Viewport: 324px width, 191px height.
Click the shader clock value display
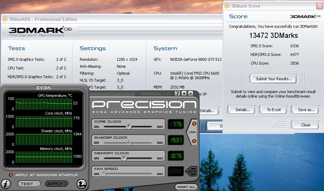click(176, 140)
